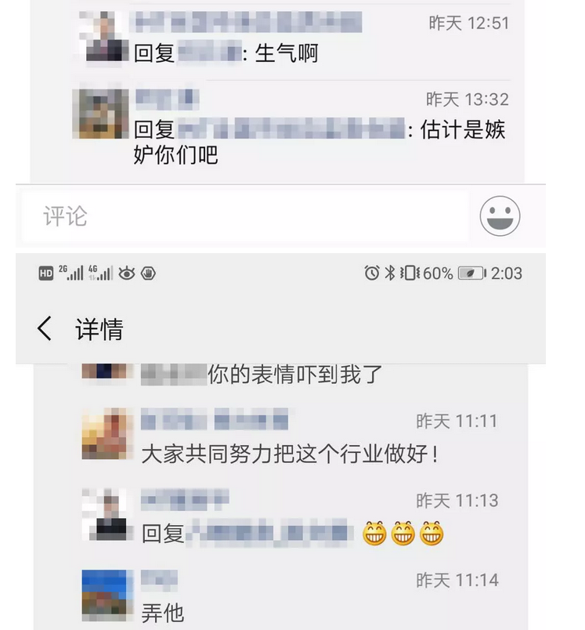Tap the hand-shaped icon in status bar
Screen dimensions: 585x630
(148, 273)
